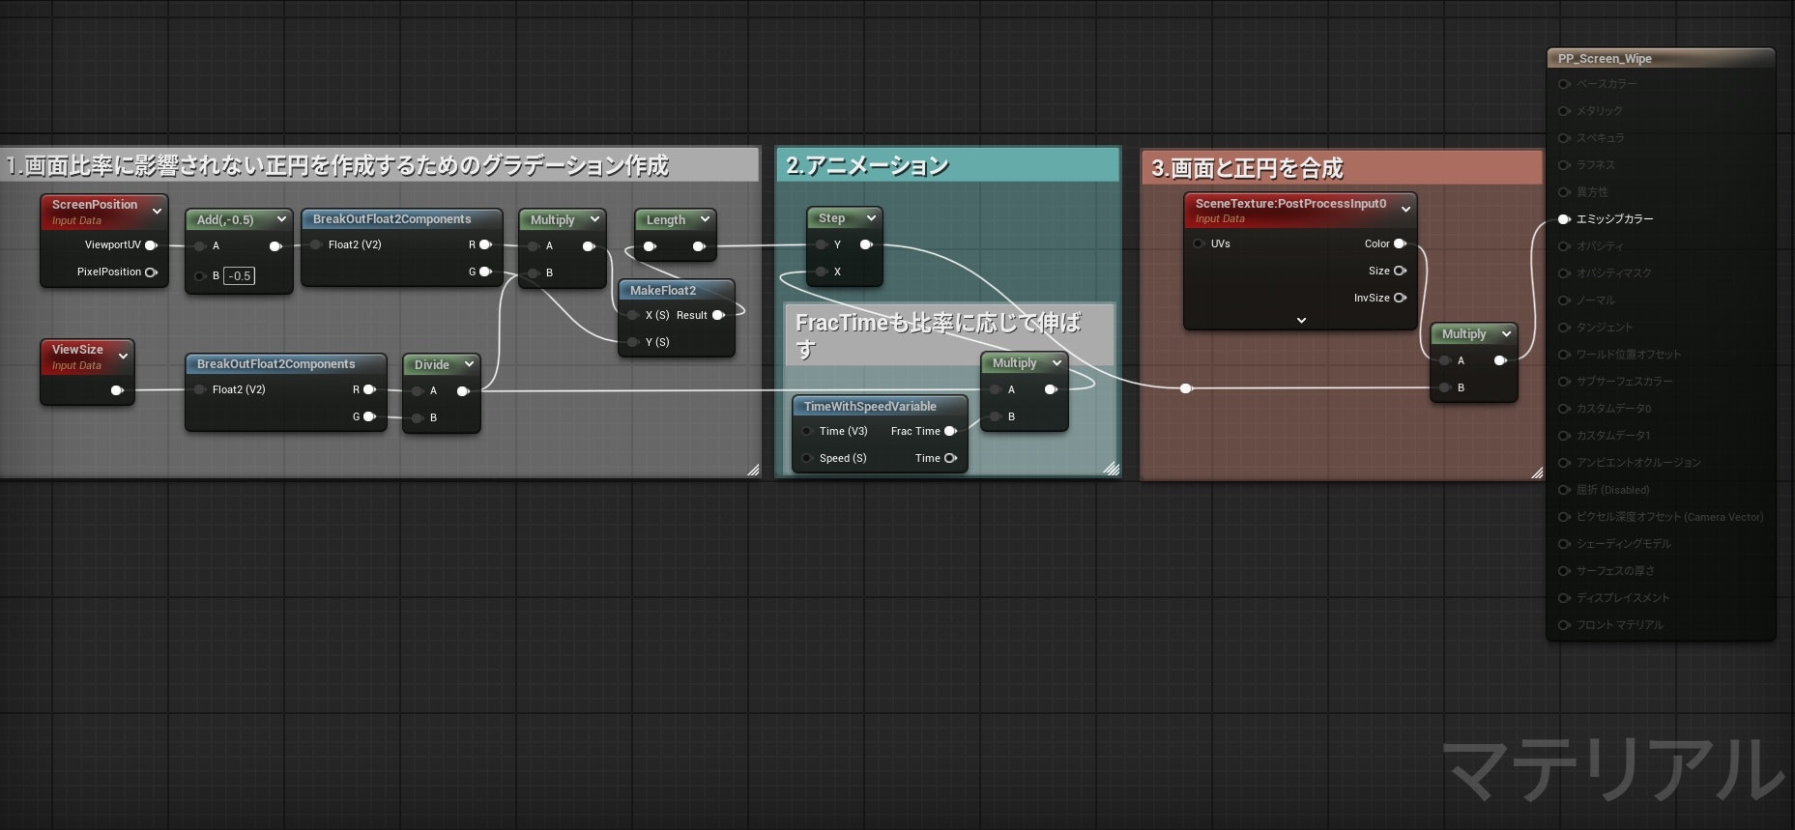Toggle the Length node chevron
Image resolution: width=1795 pixels, height=830 pixels.
click(705, 219)
